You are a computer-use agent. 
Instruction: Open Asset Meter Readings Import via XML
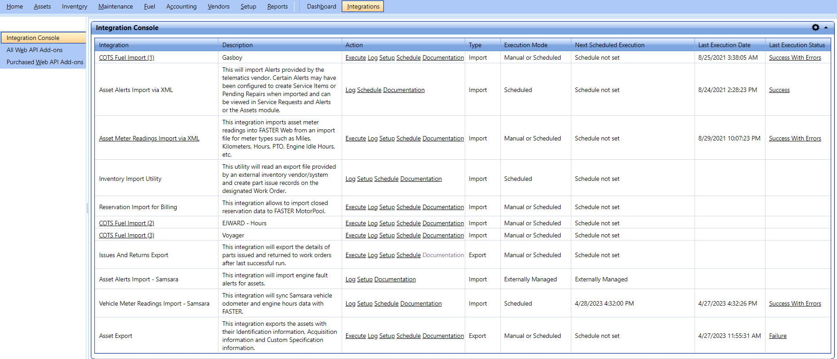[149, 138]
